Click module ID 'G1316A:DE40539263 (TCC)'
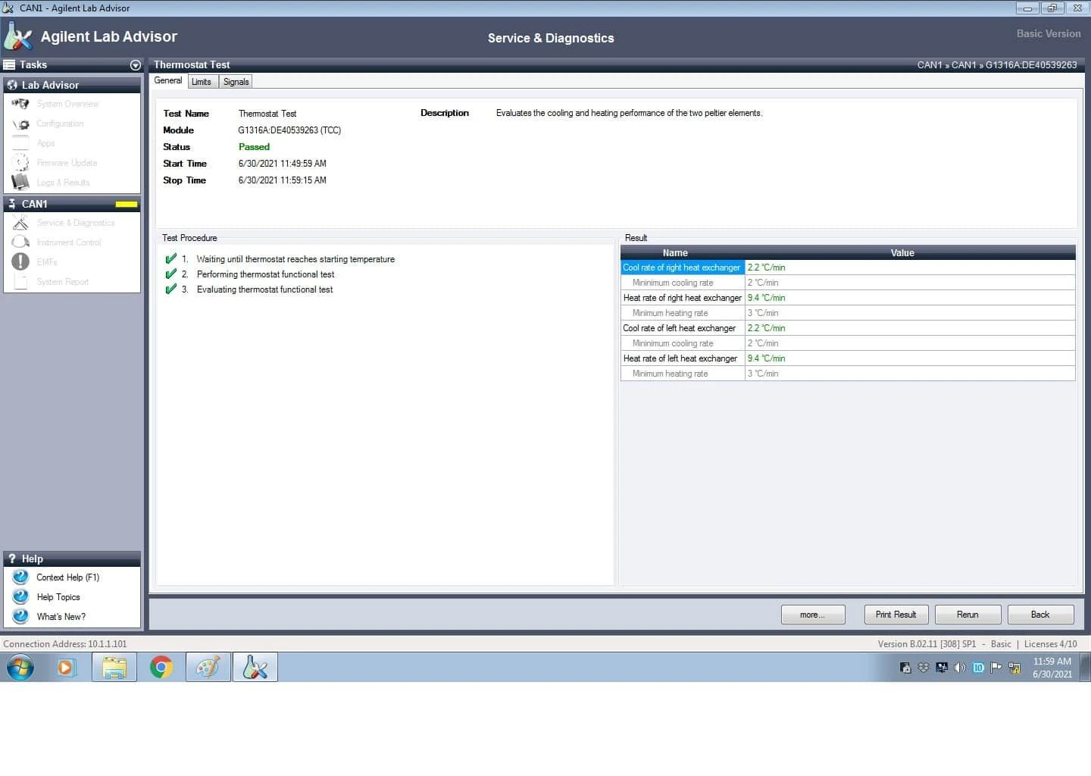The image size is (1091, 776). pyautogui.click(x=289, y=130)
